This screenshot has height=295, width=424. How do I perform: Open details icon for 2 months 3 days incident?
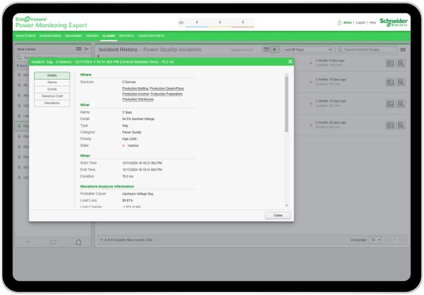pos(390,63)
